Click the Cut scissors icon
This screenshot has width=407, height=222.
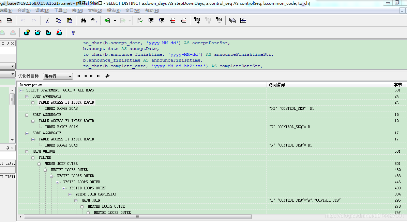47,20
